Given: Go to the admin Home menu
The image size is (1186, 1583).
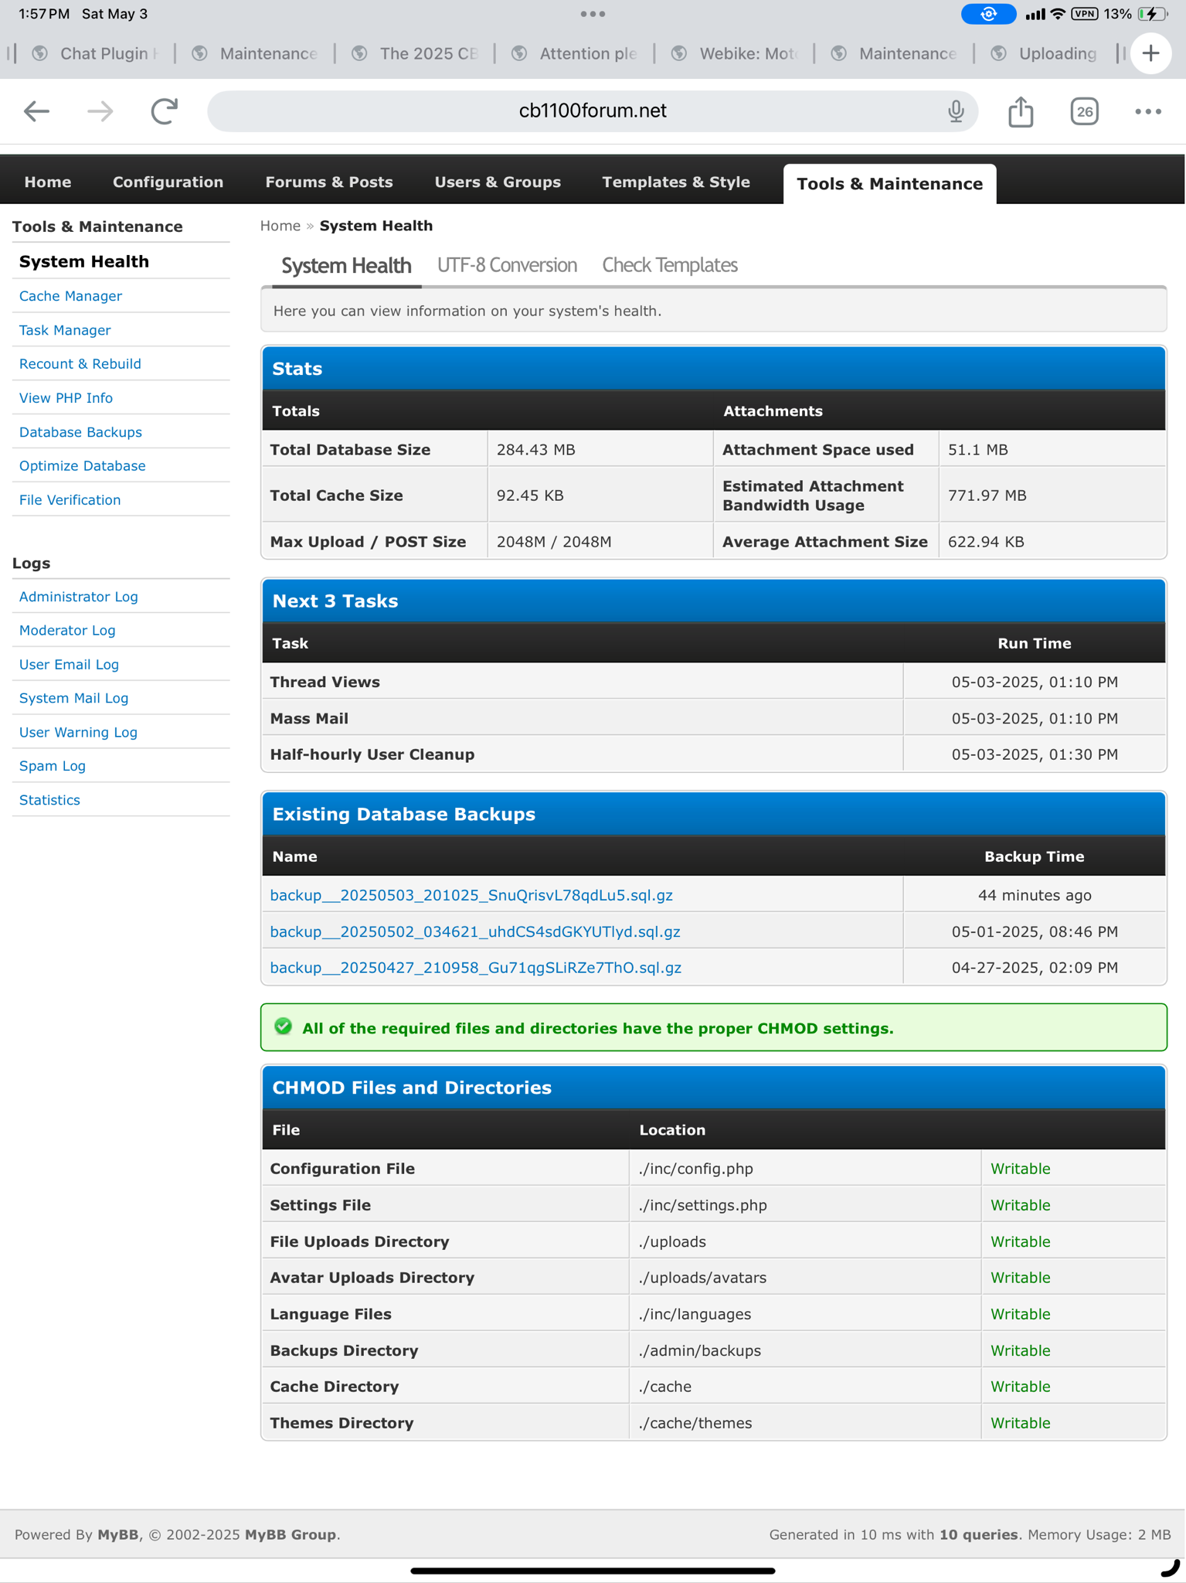Looking at the screenshot, I should pos(48,182).
